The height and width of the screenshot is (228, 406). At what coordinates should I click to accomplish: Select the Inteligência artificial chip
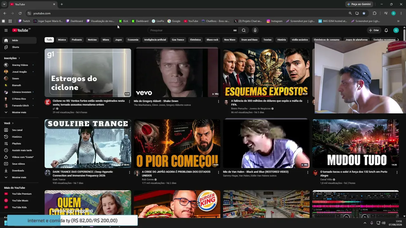(155, 40)
